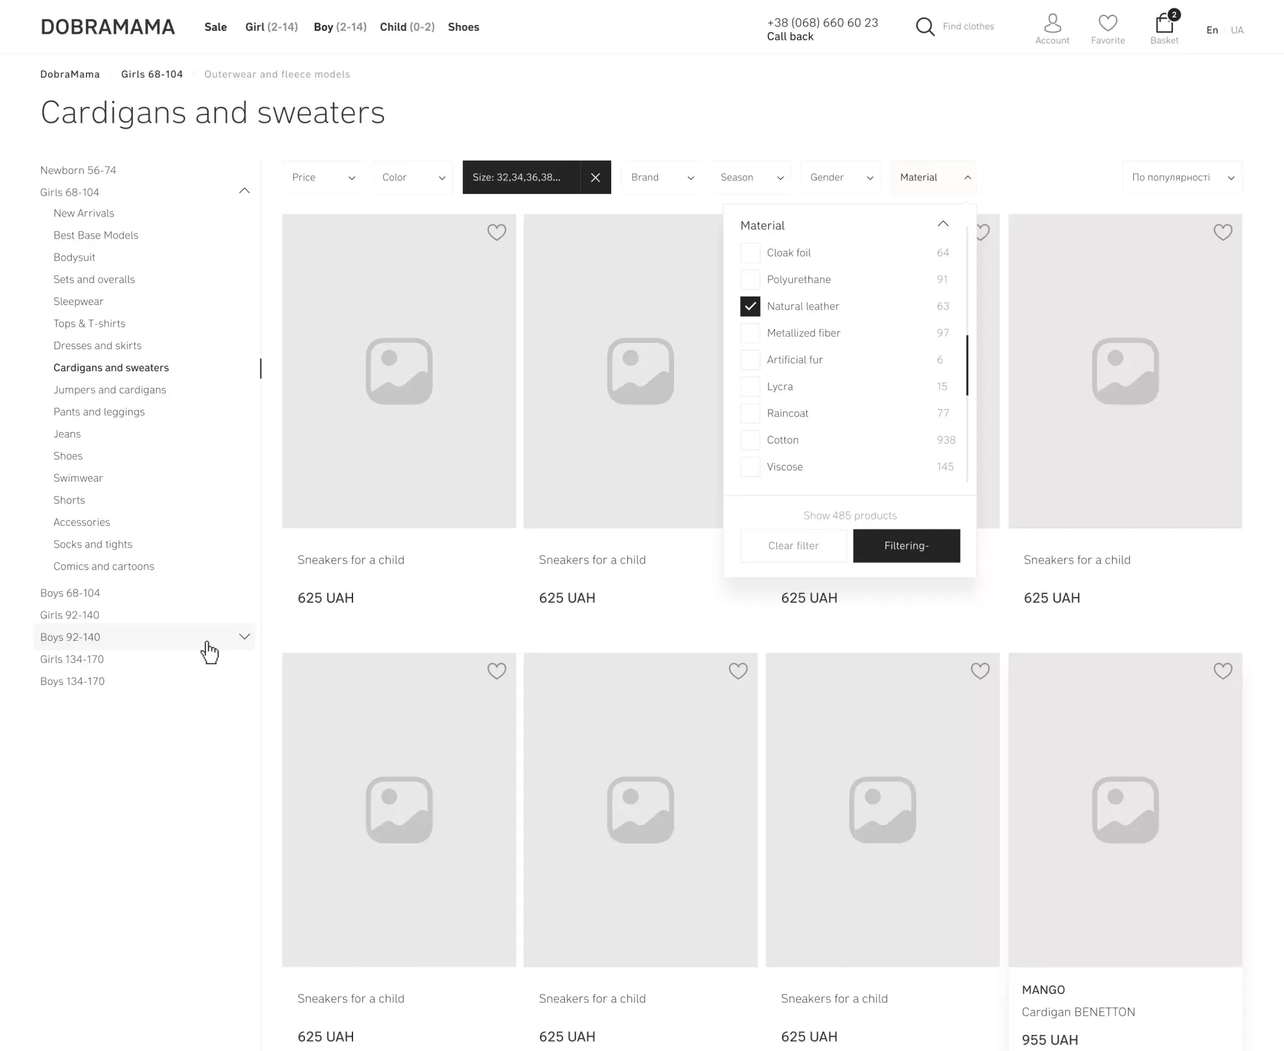Remove the Size filter with X

(x=595, y=177)
